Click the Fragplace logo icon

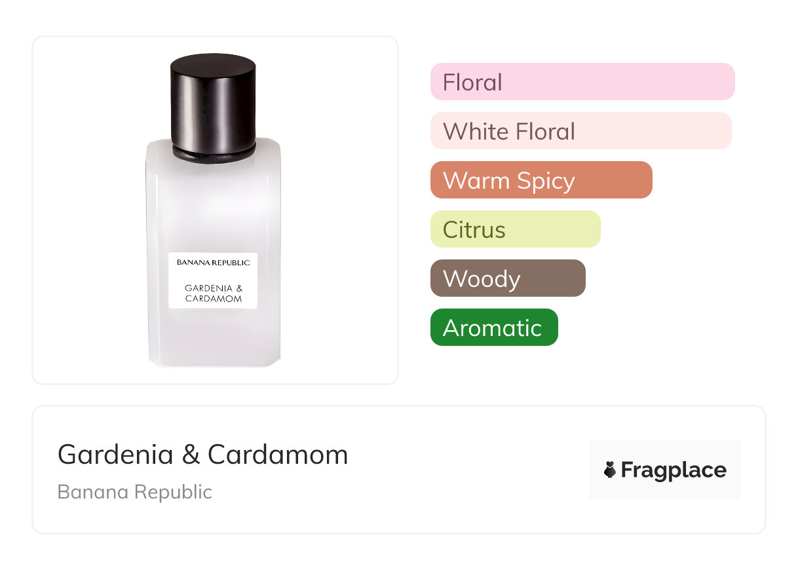click(x=610, y=470)
